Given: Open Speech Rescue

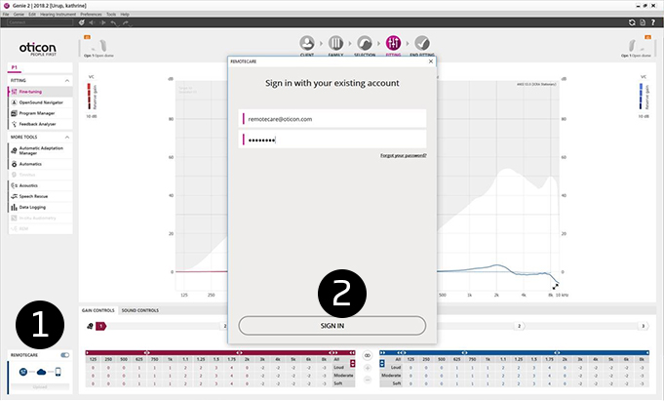Looking at the screenshot, I should [x=40, y=196].
